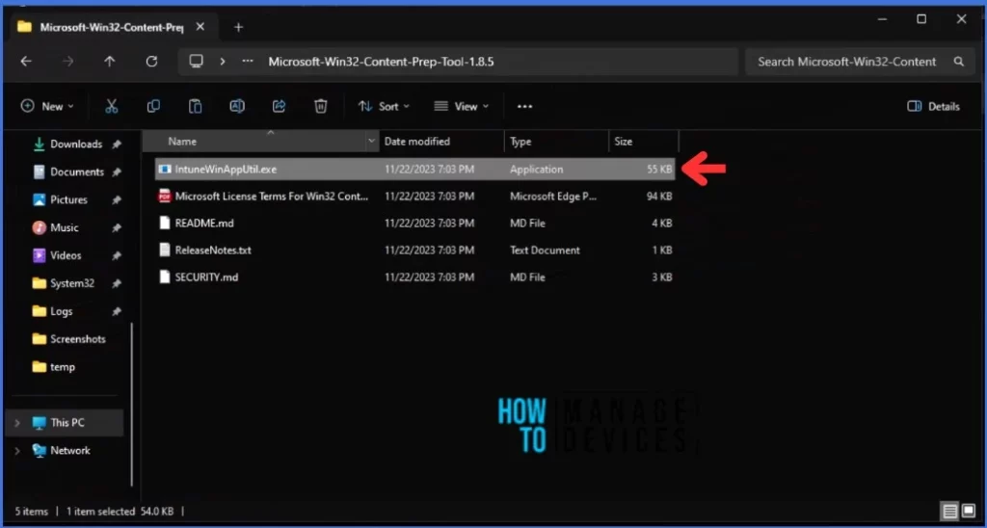Expand the This PC tree node
Viewport: 987px width, 528px height.
[17, 423]
